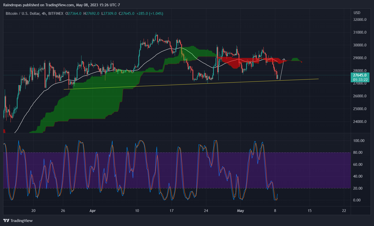
Task: Click the 31000.0 price axis label
Action: [x=360, y=32]
